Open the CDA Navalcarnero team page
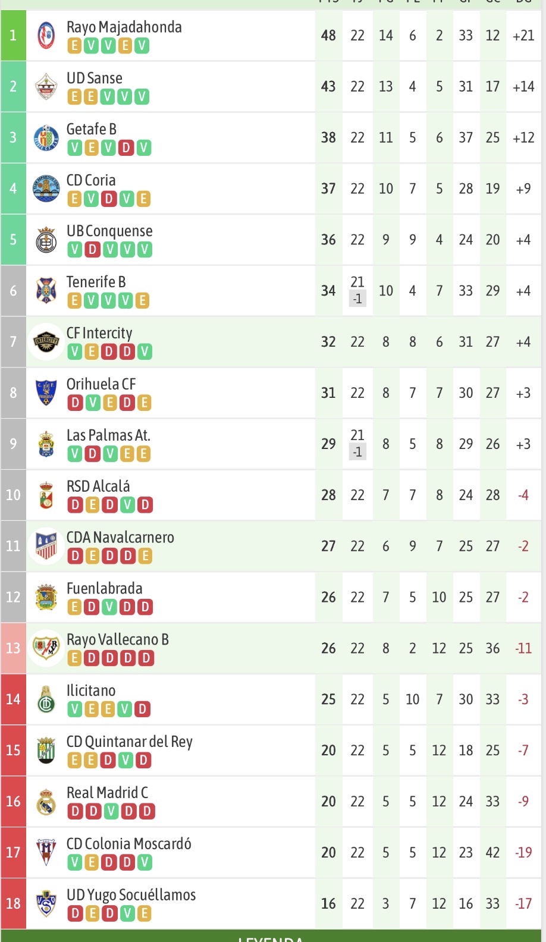 [120, 538]
